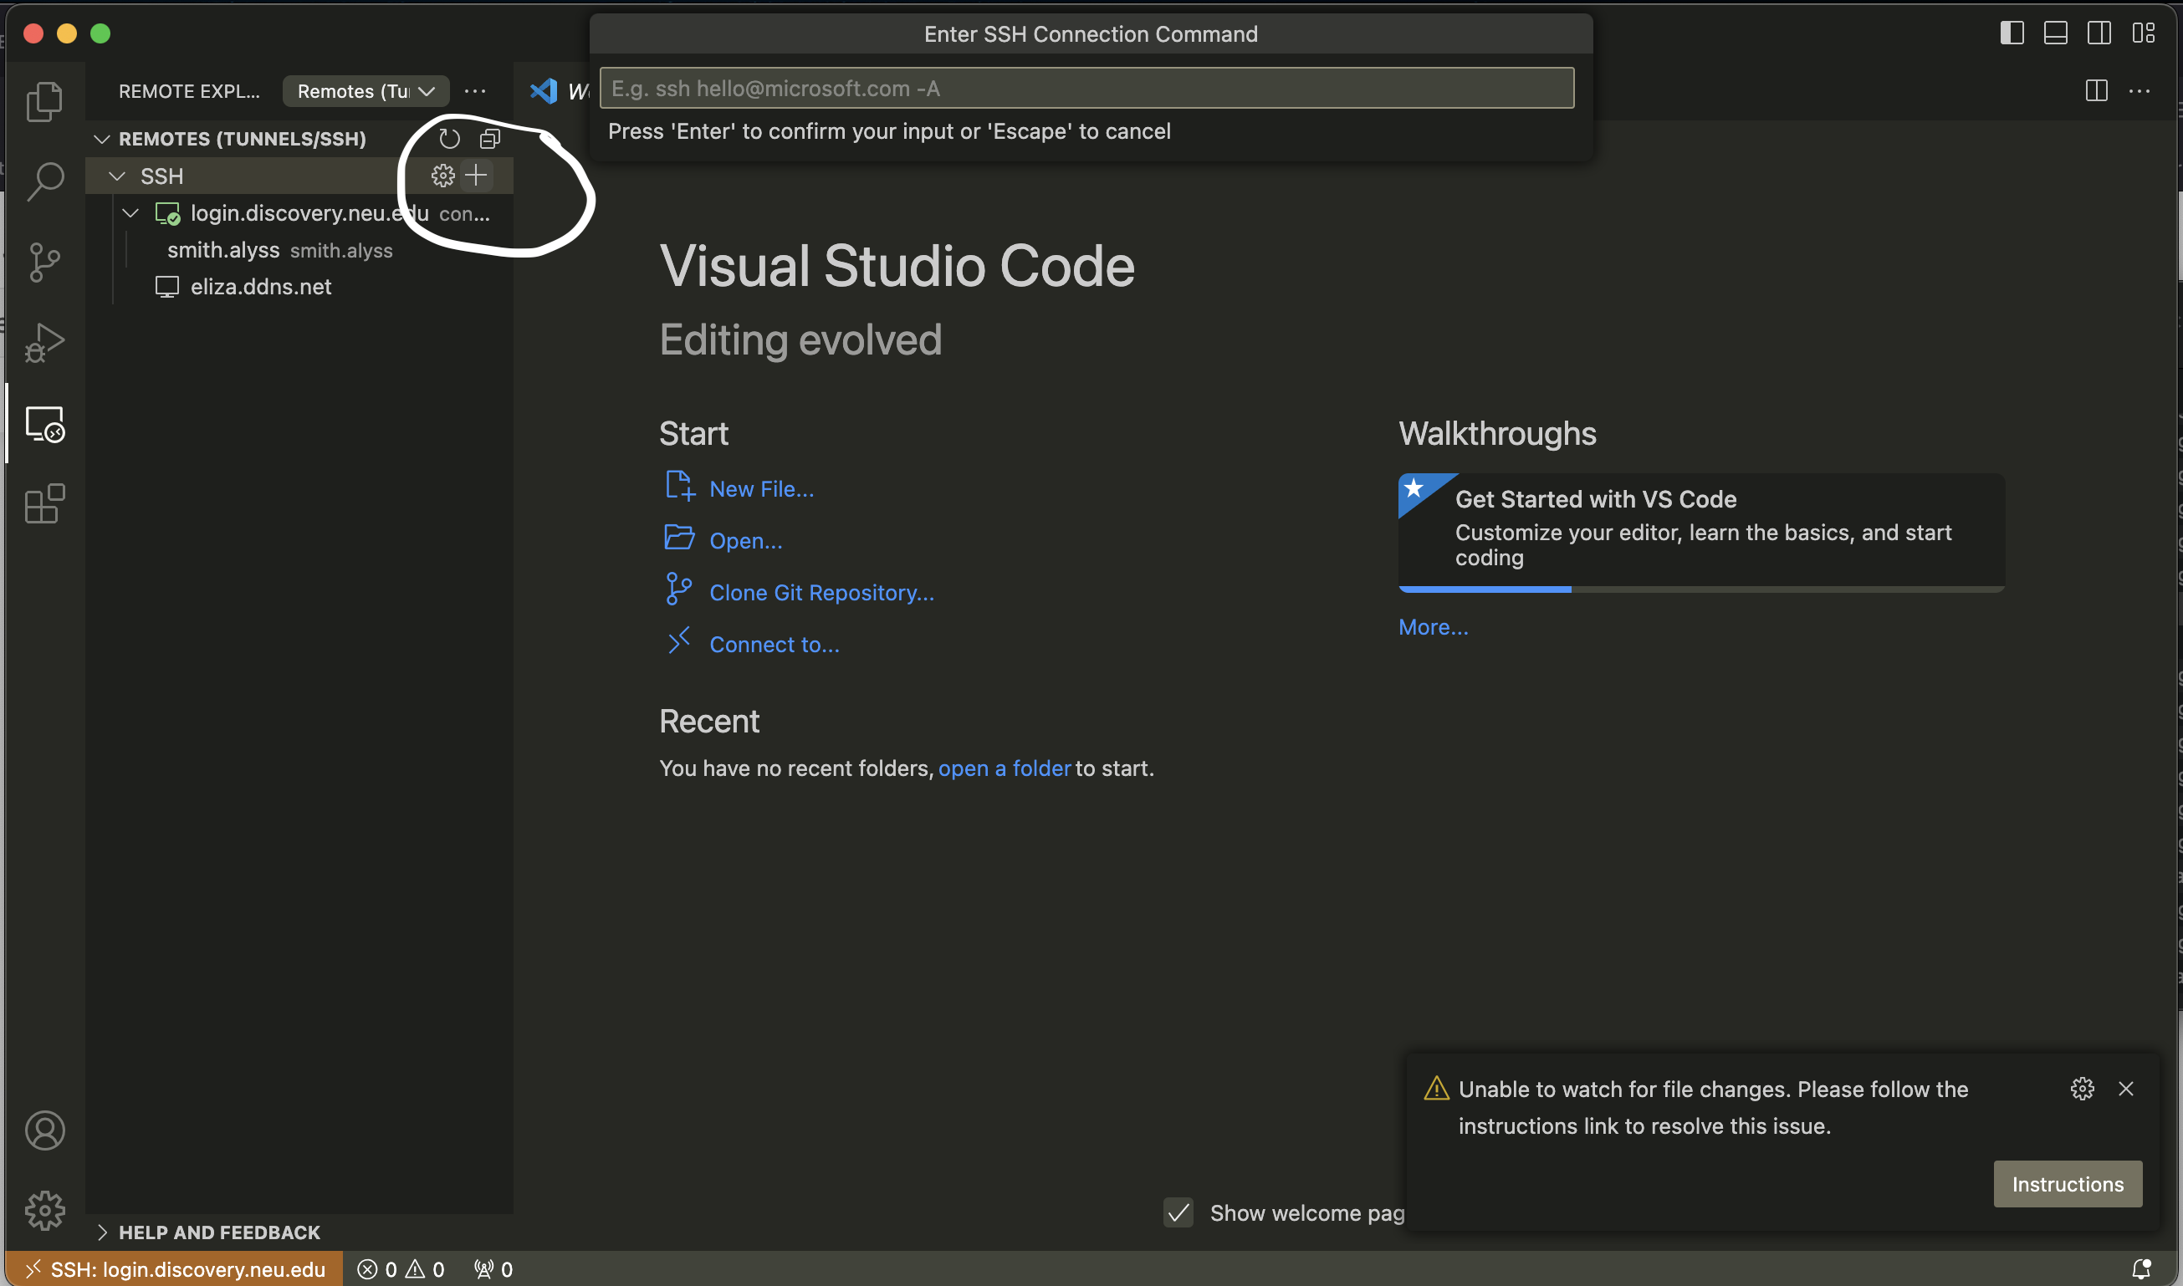Open forwarded ports status item

[x=493, y=1269]
